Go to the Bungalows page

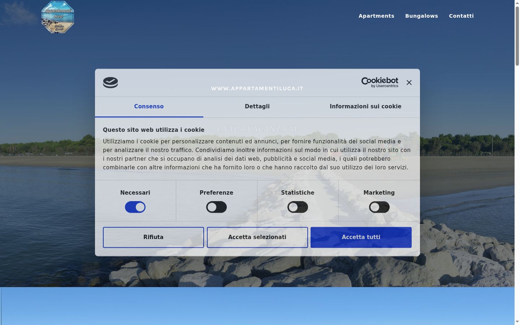pyautogui.click(x=421, y=16)
